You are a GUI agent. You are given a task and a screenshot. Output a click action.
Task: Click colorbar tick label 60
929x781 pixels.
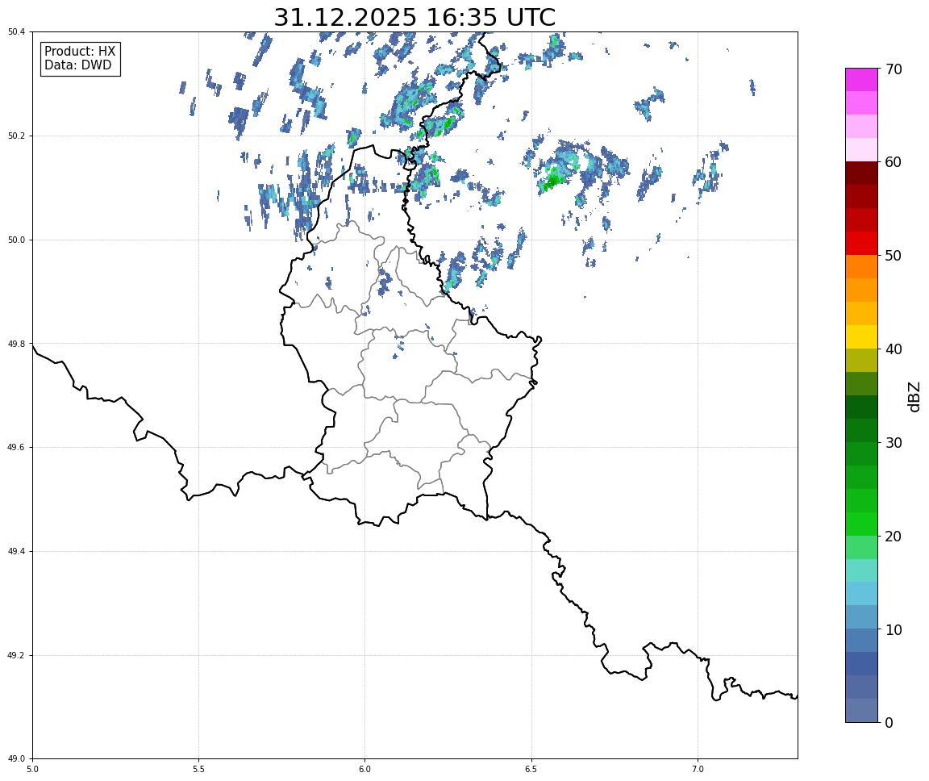894,162
